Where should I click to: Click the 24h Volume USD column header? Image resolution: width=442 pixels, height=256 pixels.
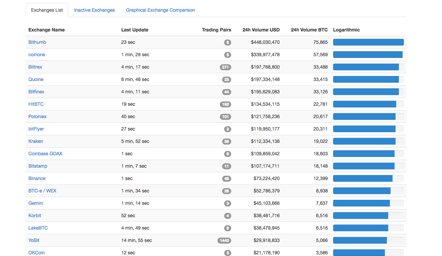(x=261, y=30)
